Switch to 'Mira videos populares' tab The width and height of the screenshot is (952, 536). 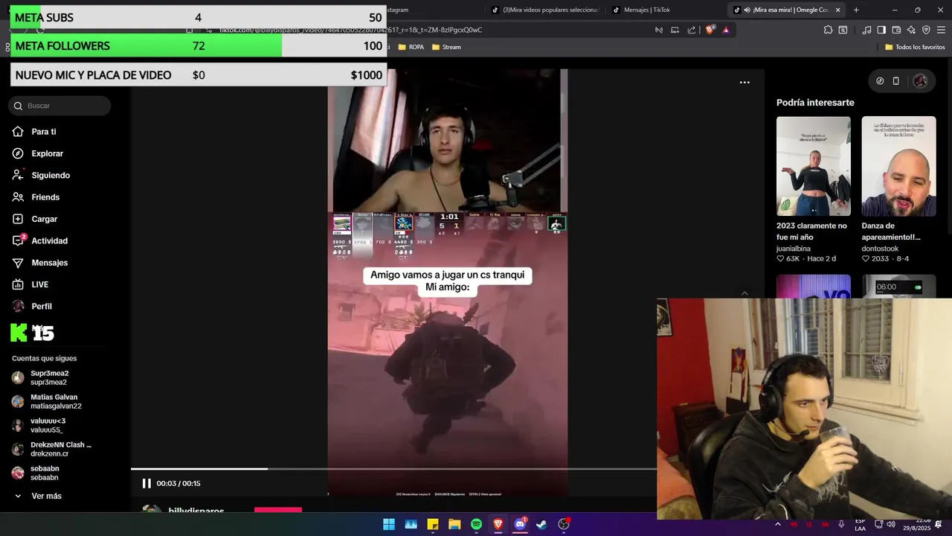point(545,10)
